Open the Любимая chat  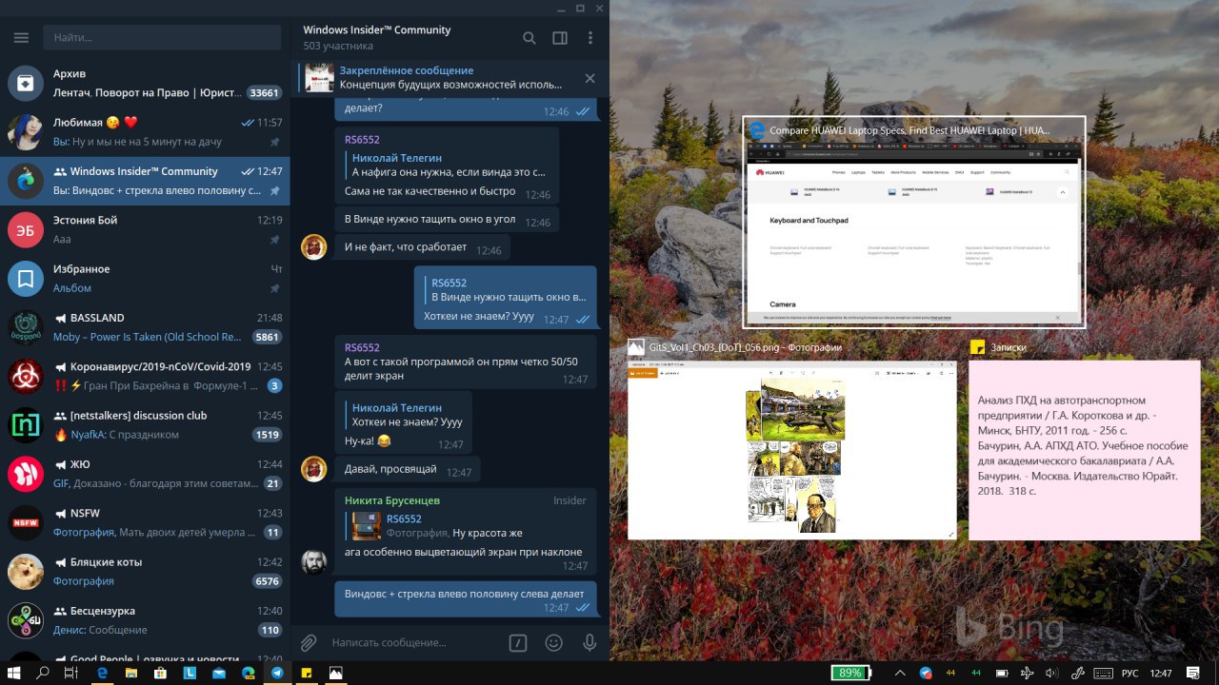coord(145,131)
